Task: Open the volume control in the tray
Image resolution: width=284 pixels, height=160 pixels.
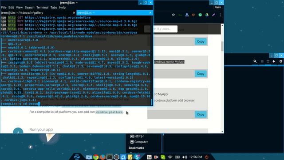Action: click(x=185, y=157)
